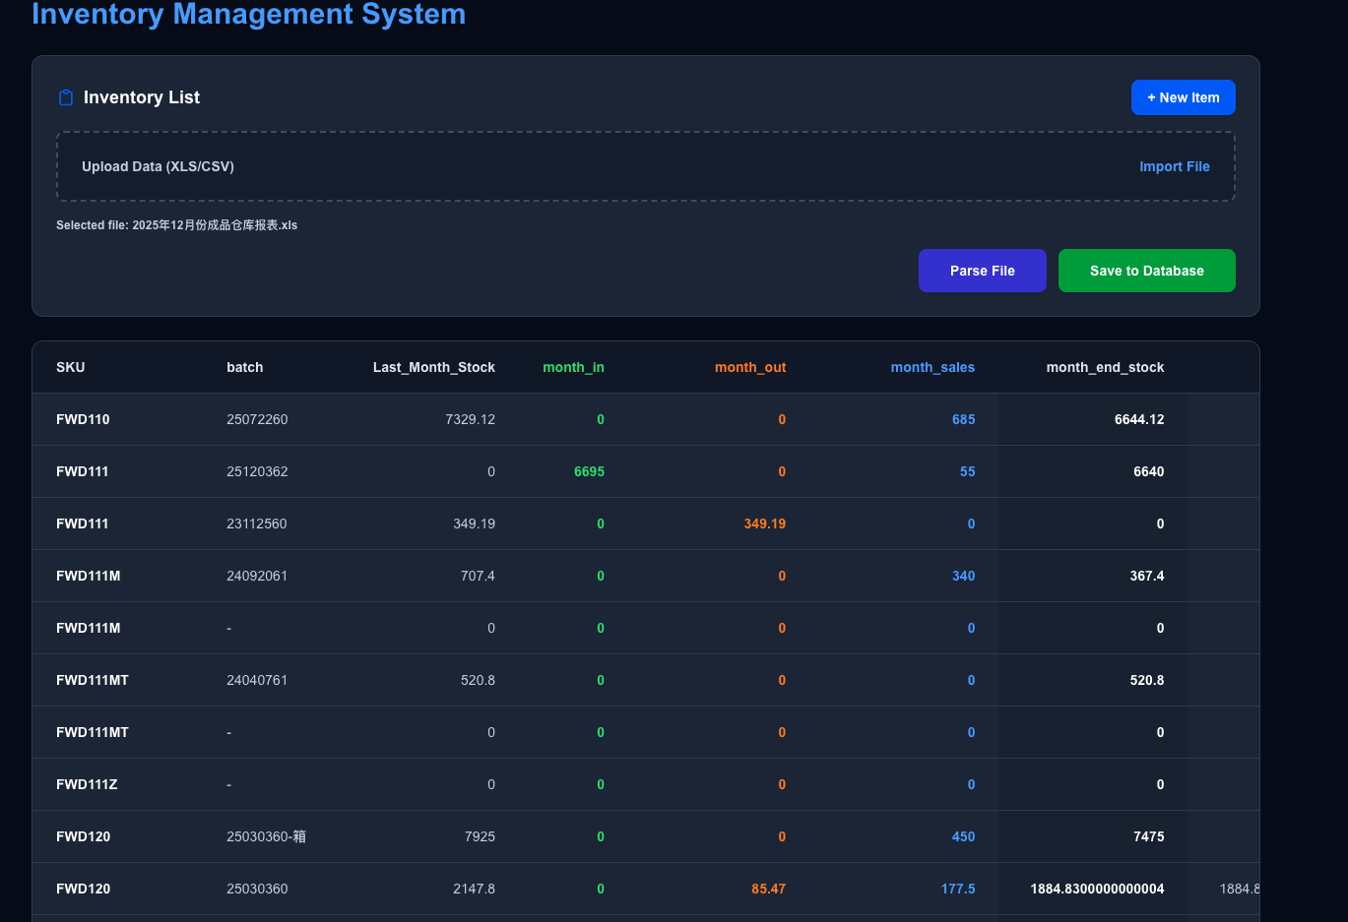
Task: Click the SKU column header
Action: (x=70, y=367)
